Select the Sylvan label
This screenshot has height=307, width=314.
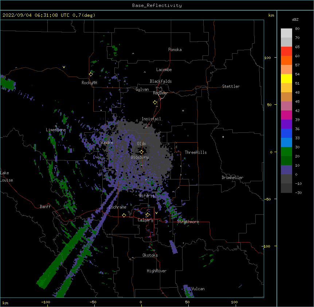click(x=142, y=89)
